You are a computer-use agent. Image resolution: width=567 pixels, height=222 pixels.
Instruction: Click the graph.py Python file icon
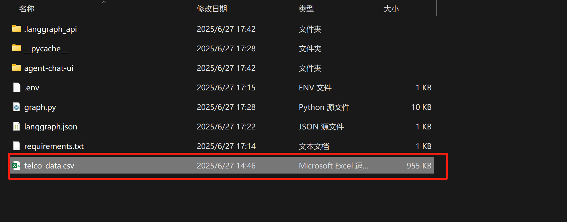17,107
